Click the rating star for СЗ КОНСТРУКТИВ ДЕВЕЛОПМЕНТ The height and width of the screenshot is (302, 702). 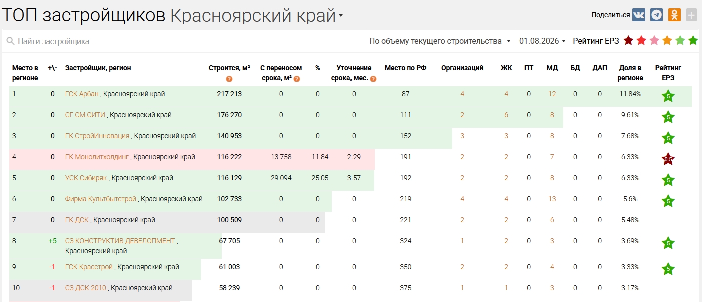click(668, 244)
